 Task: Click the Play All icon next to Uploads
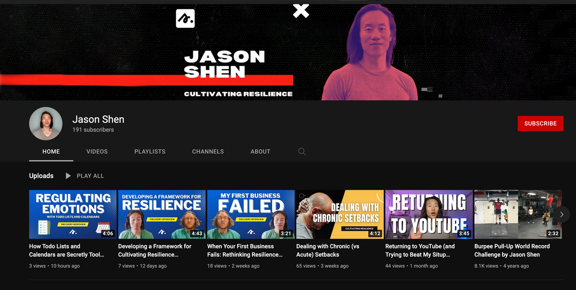68,175
